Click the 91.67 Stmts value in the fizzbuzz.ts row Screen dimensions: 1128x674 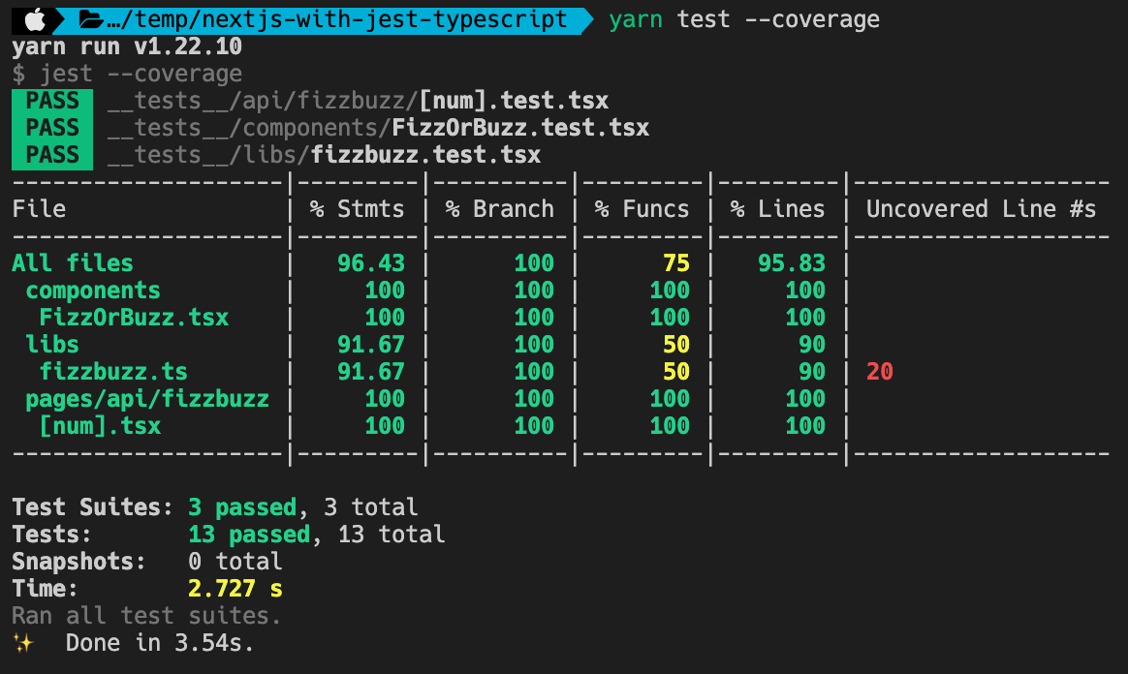pyautogui.click(x=371, y=372)
